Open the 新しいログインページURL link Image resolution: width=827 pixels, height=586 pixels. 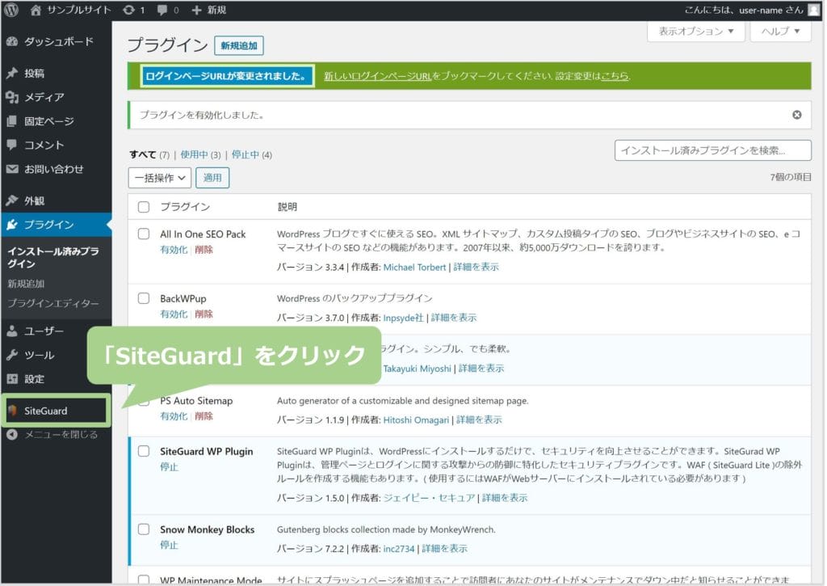[x=378, y=76]
